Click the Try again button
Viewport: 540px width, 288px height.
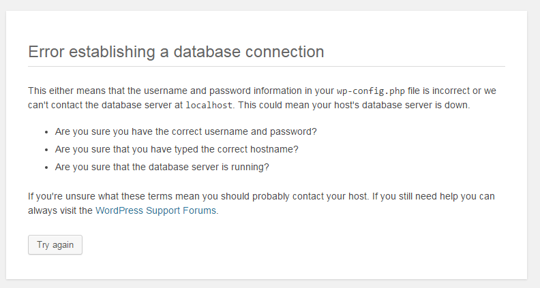pos(55,244)
